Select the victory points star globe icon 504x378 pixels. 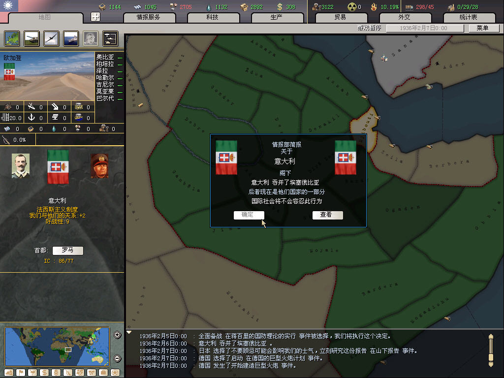(115, 373)
